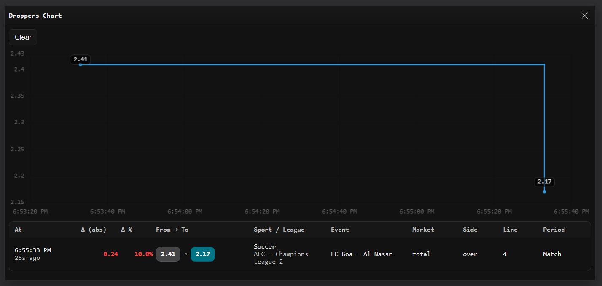Select the 2.41 value badge in the table row
The height and width of the screenshot is (286, 602).
pos(168,254)
